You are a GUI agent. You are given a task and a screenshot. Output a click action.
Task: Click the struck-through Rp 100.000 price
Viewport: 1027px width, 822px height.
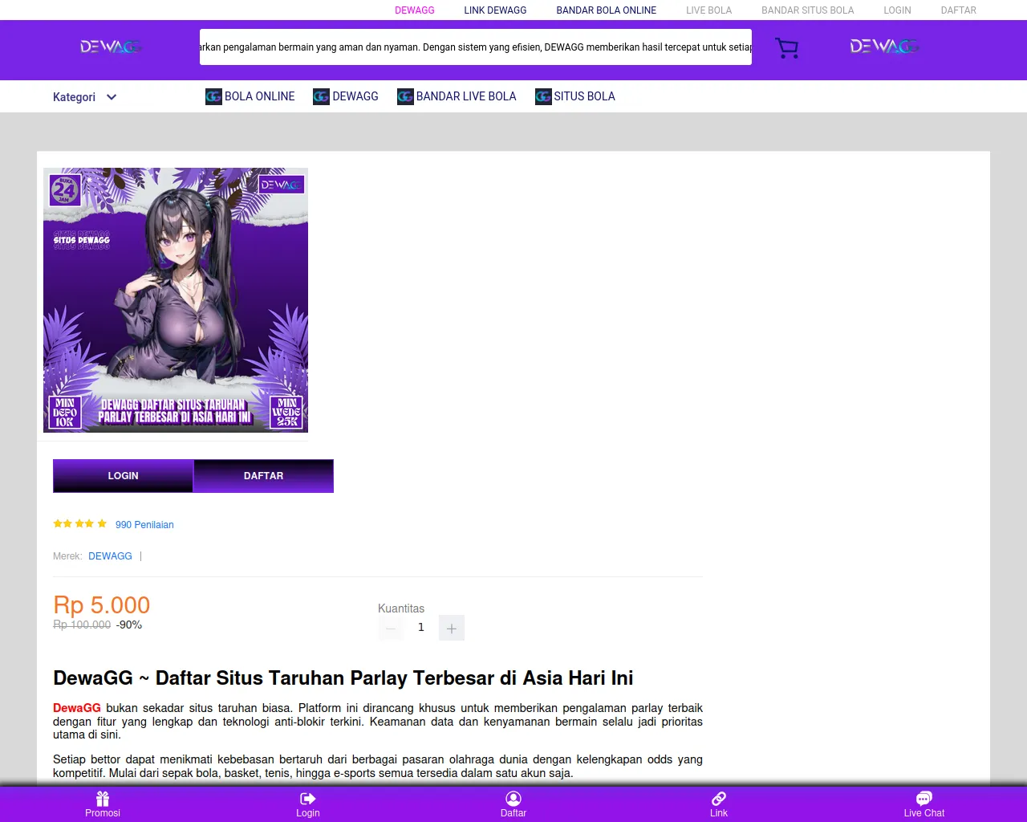point(82,625)
